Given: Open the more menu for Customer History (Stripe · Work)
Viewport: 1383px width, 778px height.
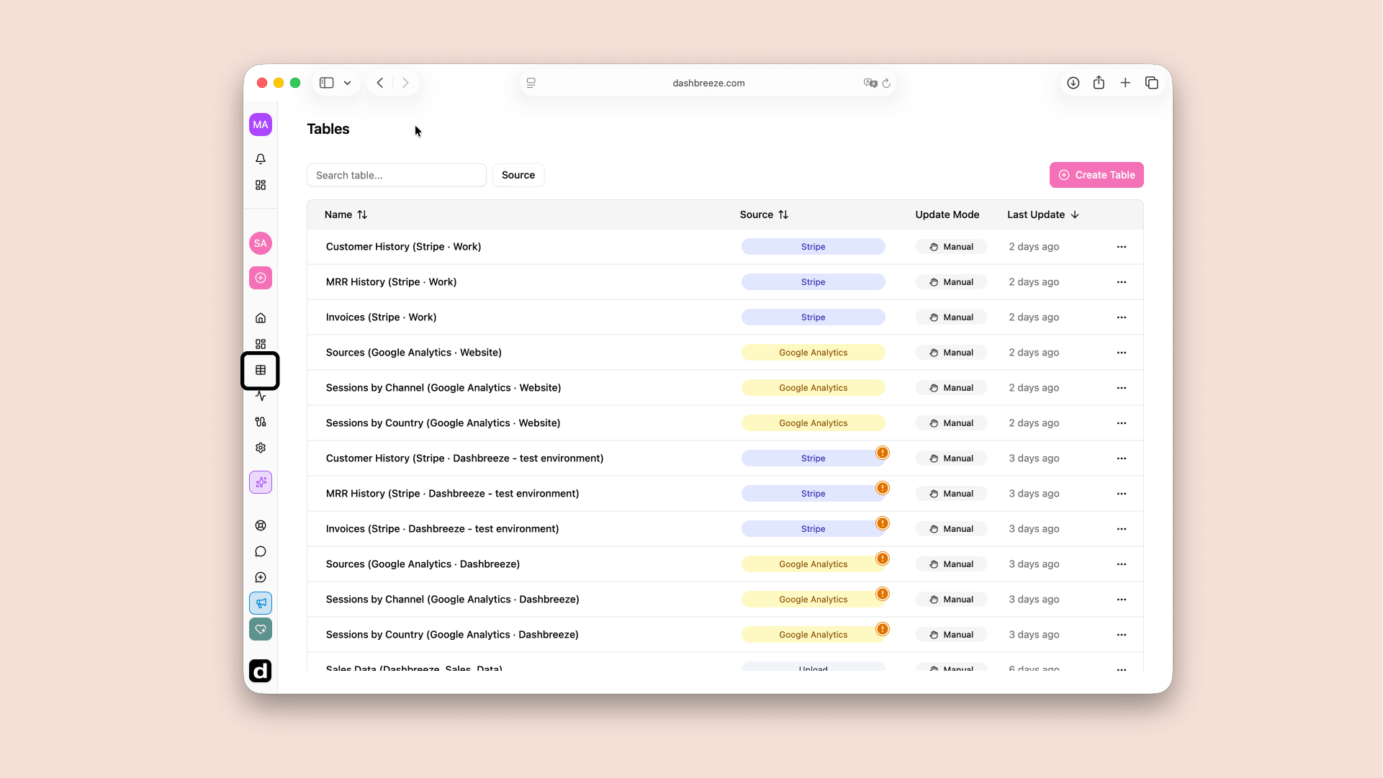Looking at the screenshot, I should 1122,247.
